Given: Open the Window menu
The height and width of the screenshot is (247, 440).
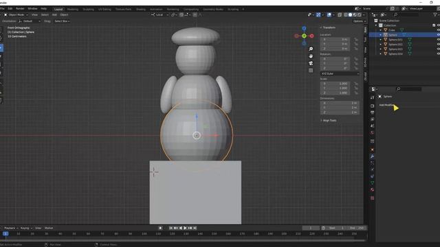Looking at the screenshot, I should tap(32, 9).
